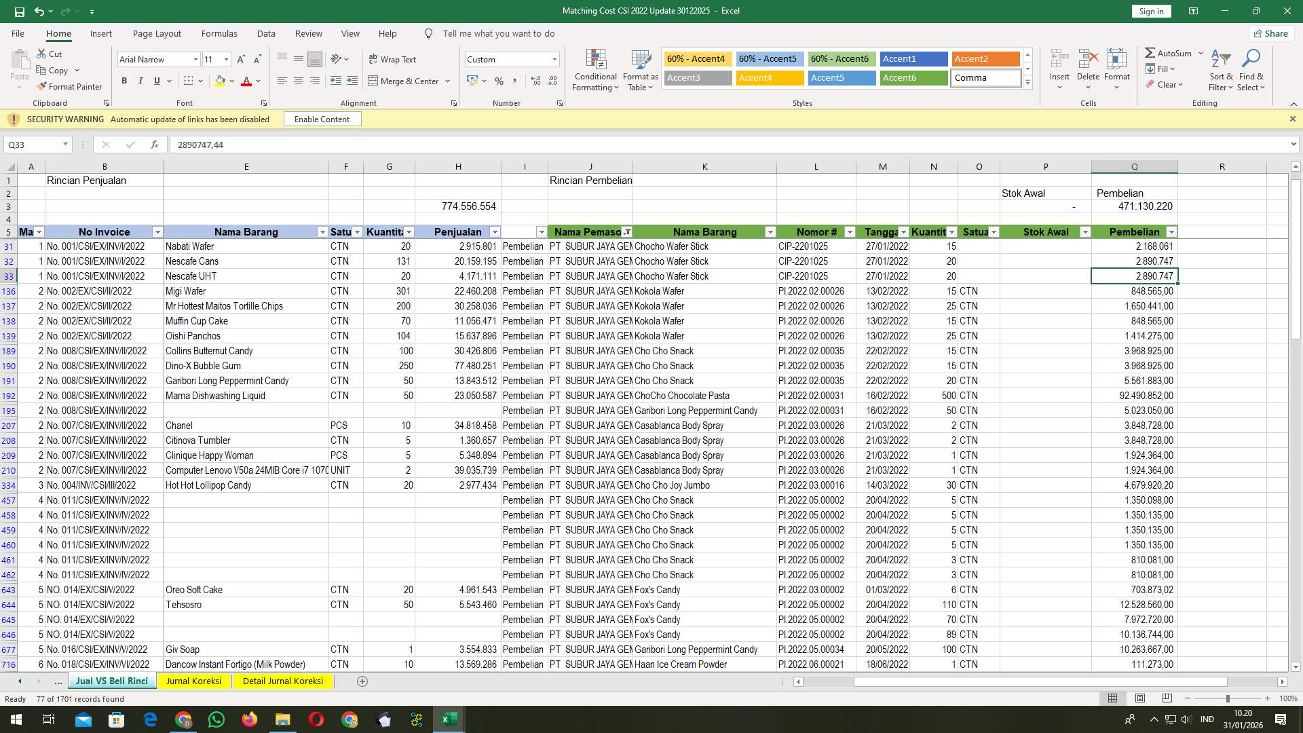Image resolution: width=1303 pixels, height=733 pixels.
Task: Open the filter dropdown on Nama Pemasok column
Action: tap(628, 231)
